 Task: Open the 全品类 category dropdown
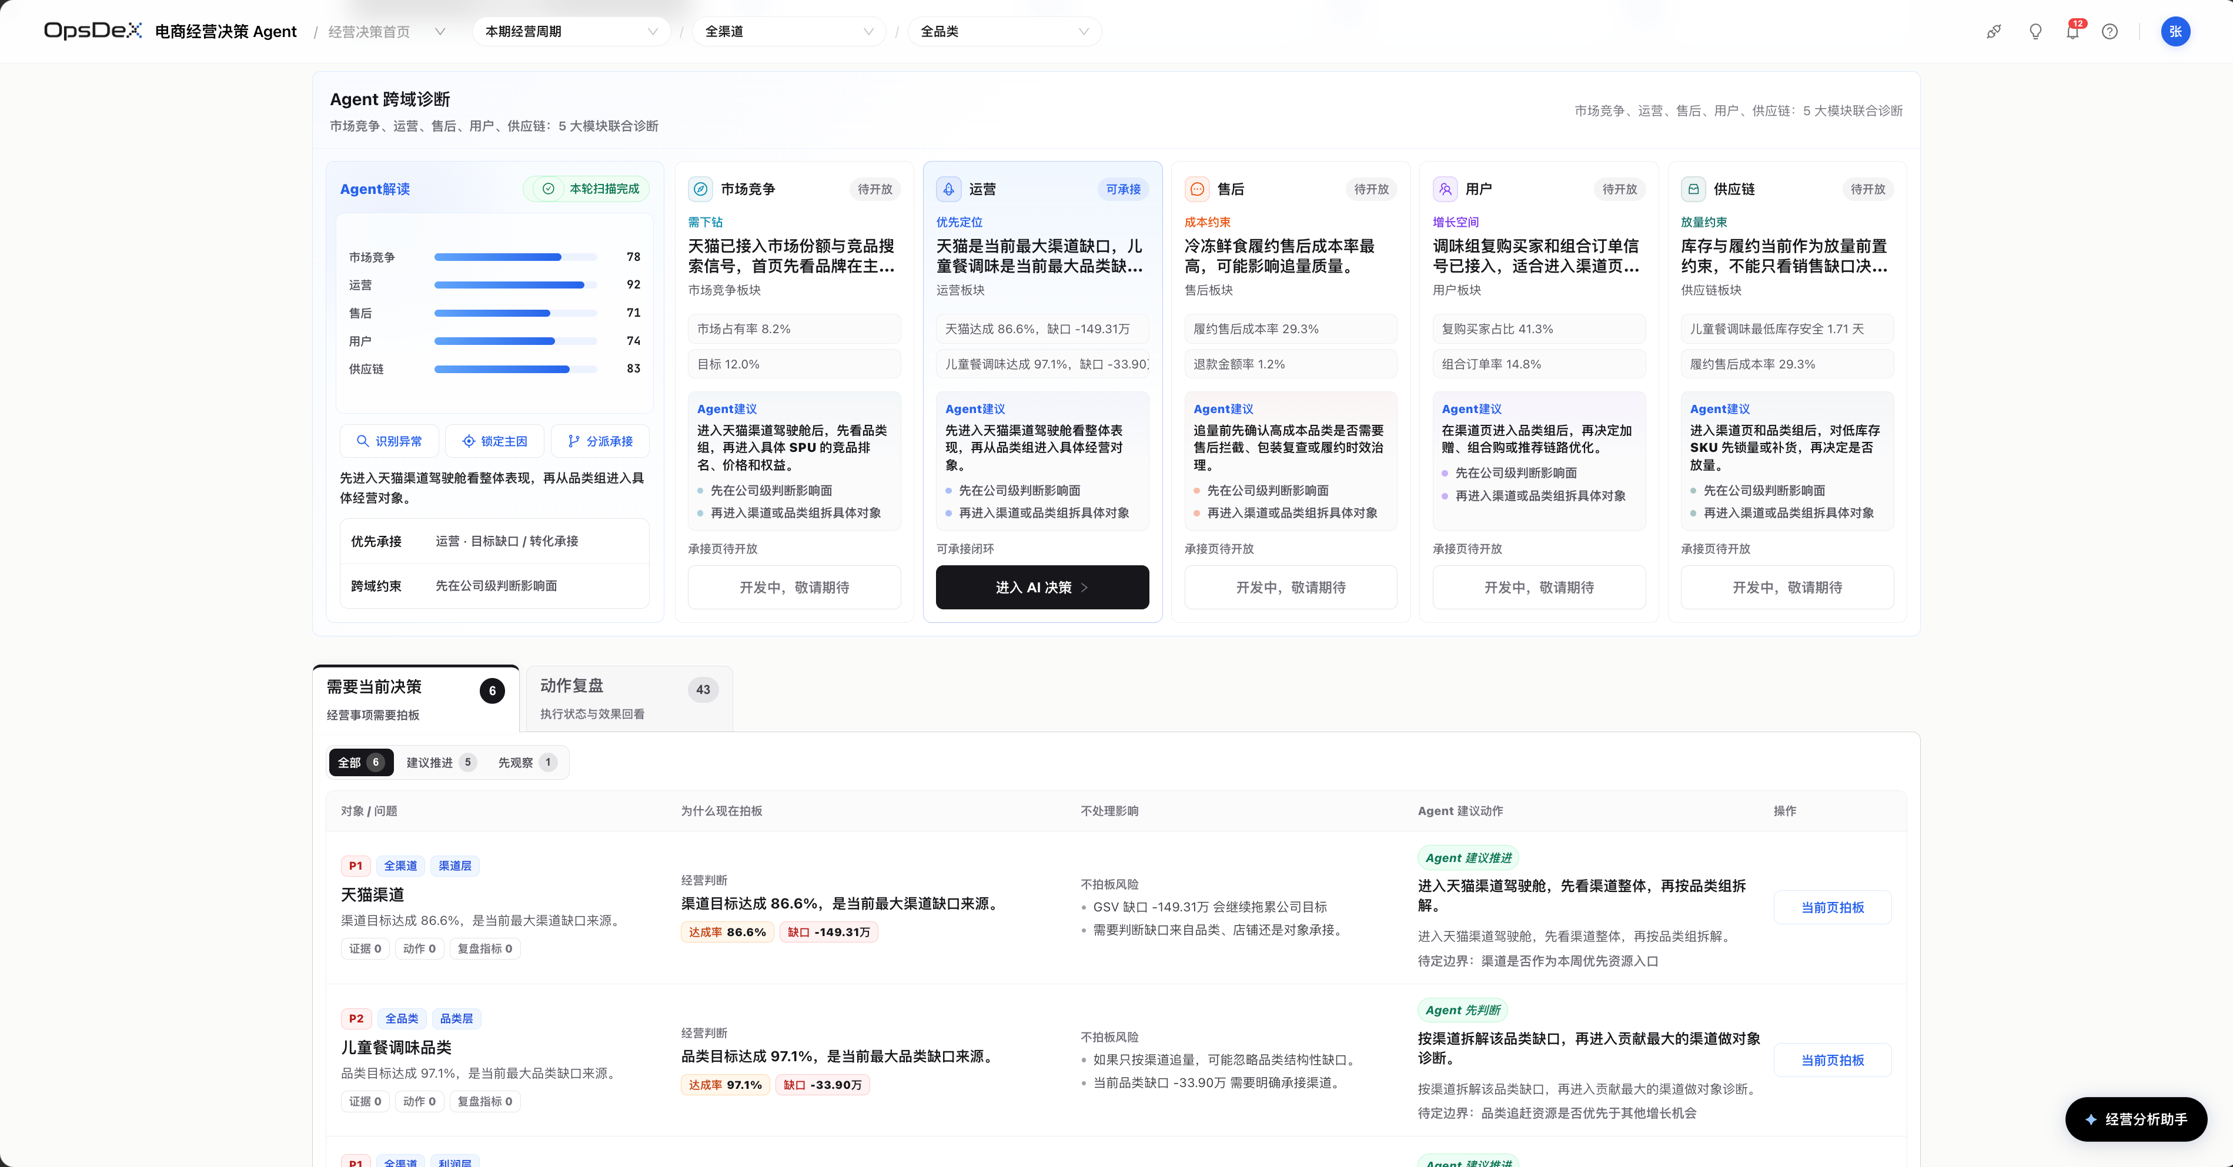(1005, 32)
